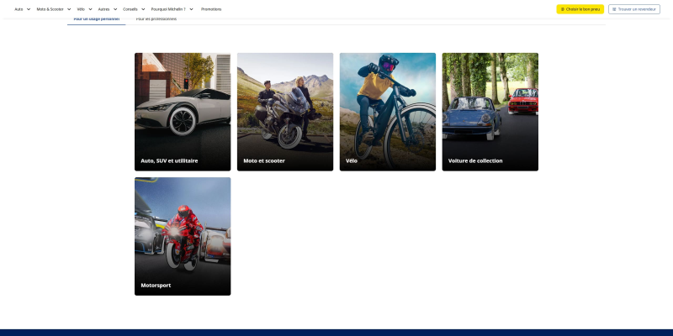Choose the Voiture de collection card
Viewport: 673px width, 336px height.
click(490, 112)
